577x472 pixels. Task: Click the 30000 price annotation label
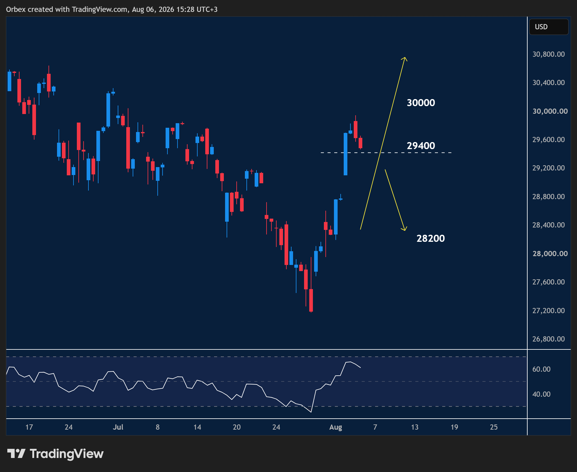[421, 103]
